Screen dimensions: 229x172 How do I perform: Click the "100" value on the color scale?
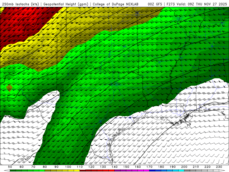[68, 167]
